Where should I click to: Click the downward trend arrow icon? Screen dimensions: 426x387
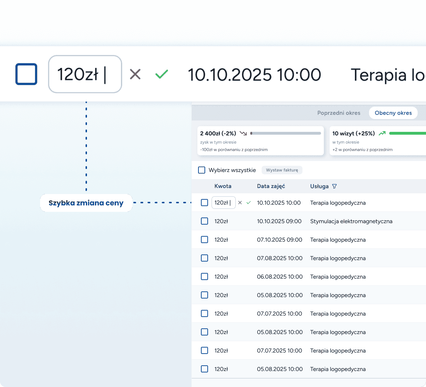(243, 133)
